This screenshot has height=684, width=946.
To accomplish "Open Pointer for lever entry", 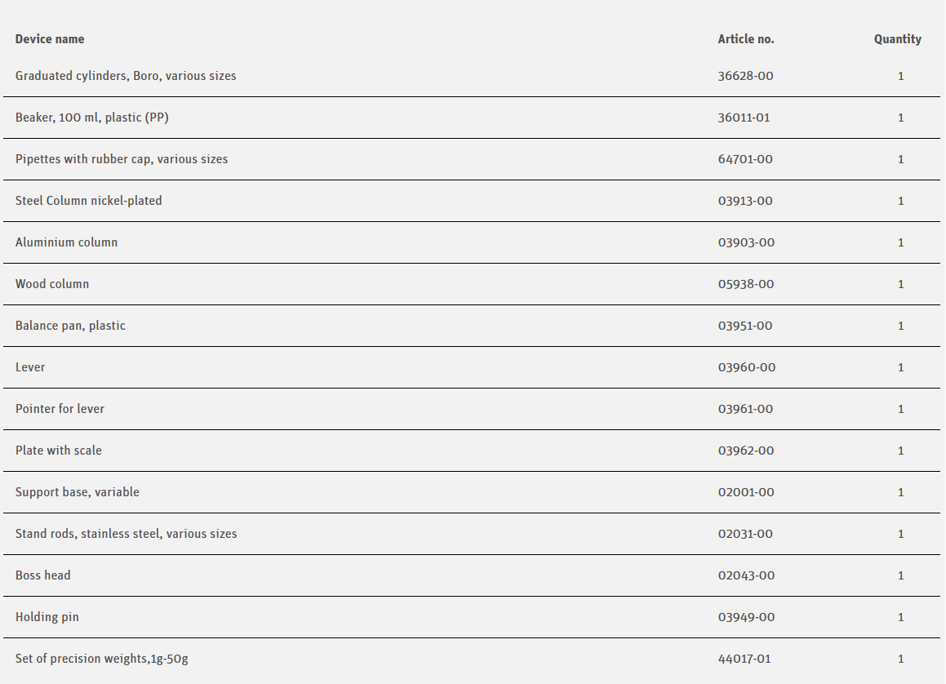I will pyautogui.click(x=60, y=409).
